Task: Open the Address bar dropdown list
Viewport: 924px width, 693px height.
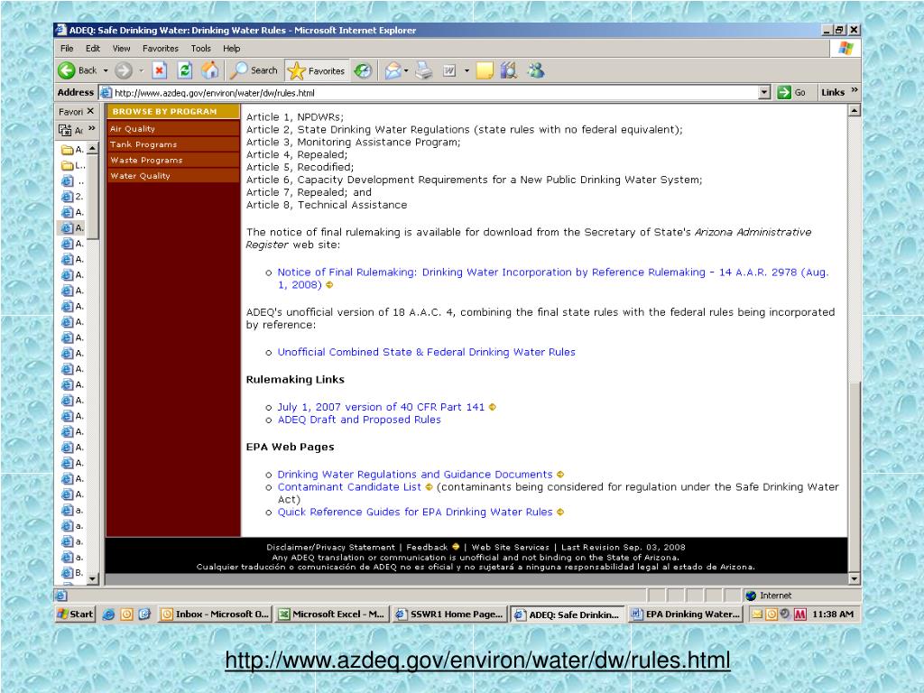Action: click(x=764, y=93)
